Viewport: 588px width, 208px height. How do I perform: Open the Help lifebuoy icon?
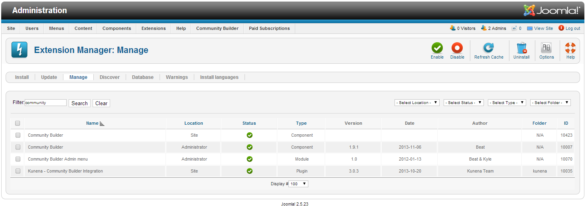[x=570, y=48]
